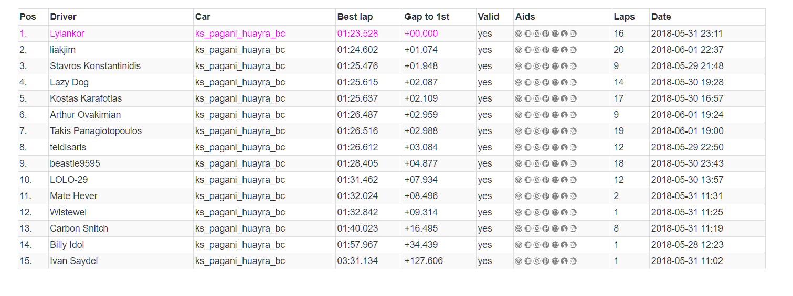The width and height of the screenshot is (793, 296).
Task: Click the Laps column header
Action: (624, 17)
